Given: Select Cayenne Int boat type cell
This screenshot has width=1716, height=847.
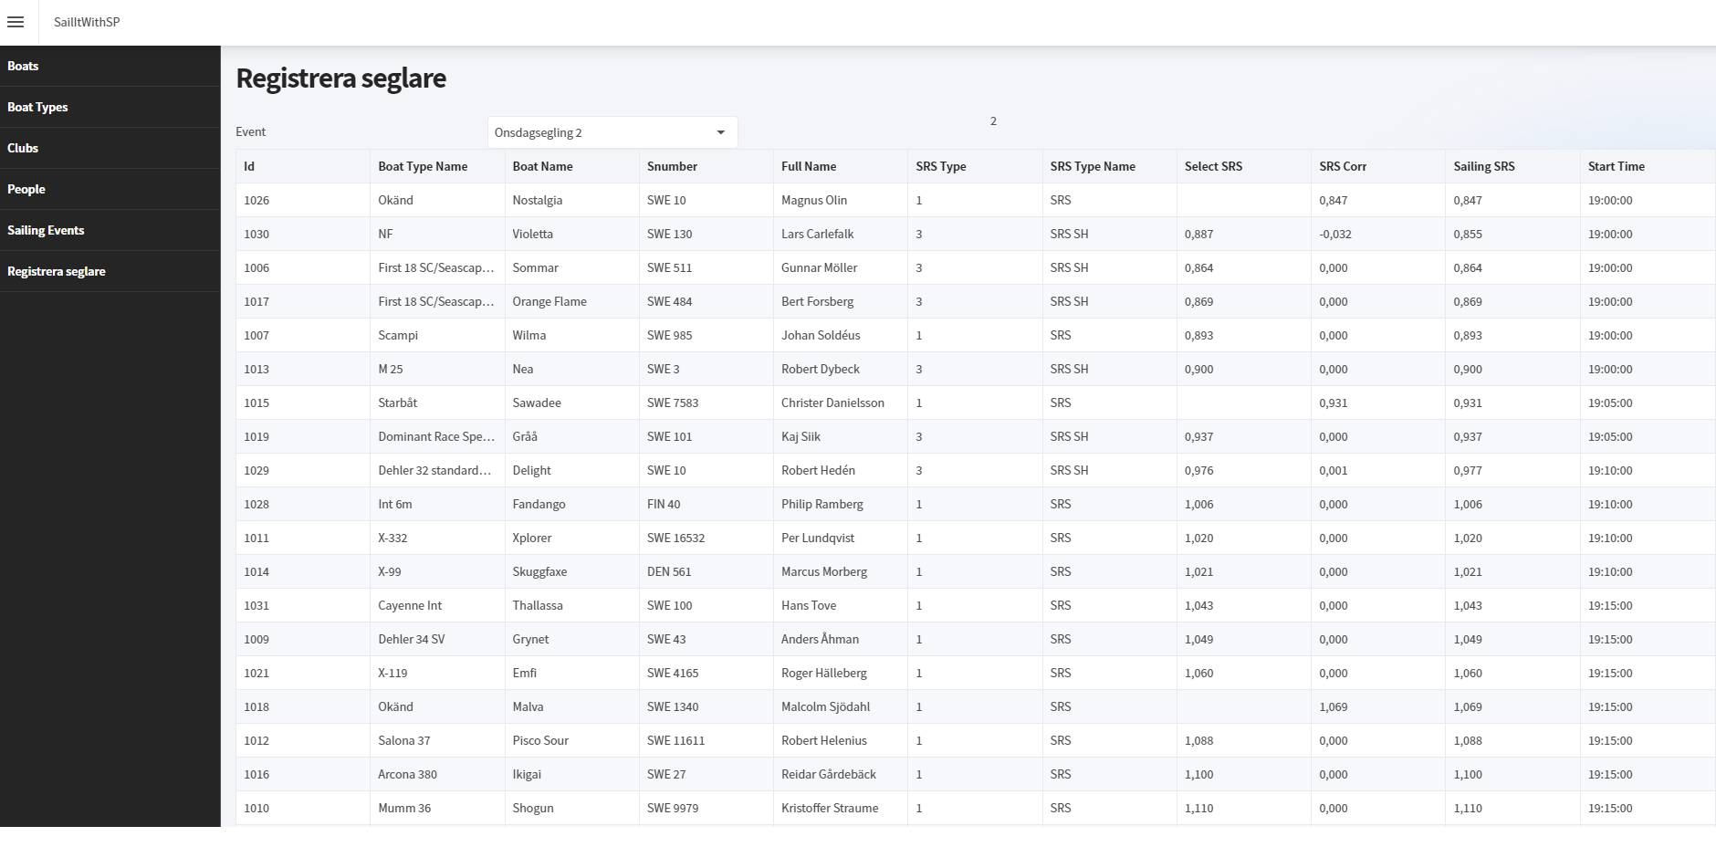Looking at the screenshot, I should point(437,605).
